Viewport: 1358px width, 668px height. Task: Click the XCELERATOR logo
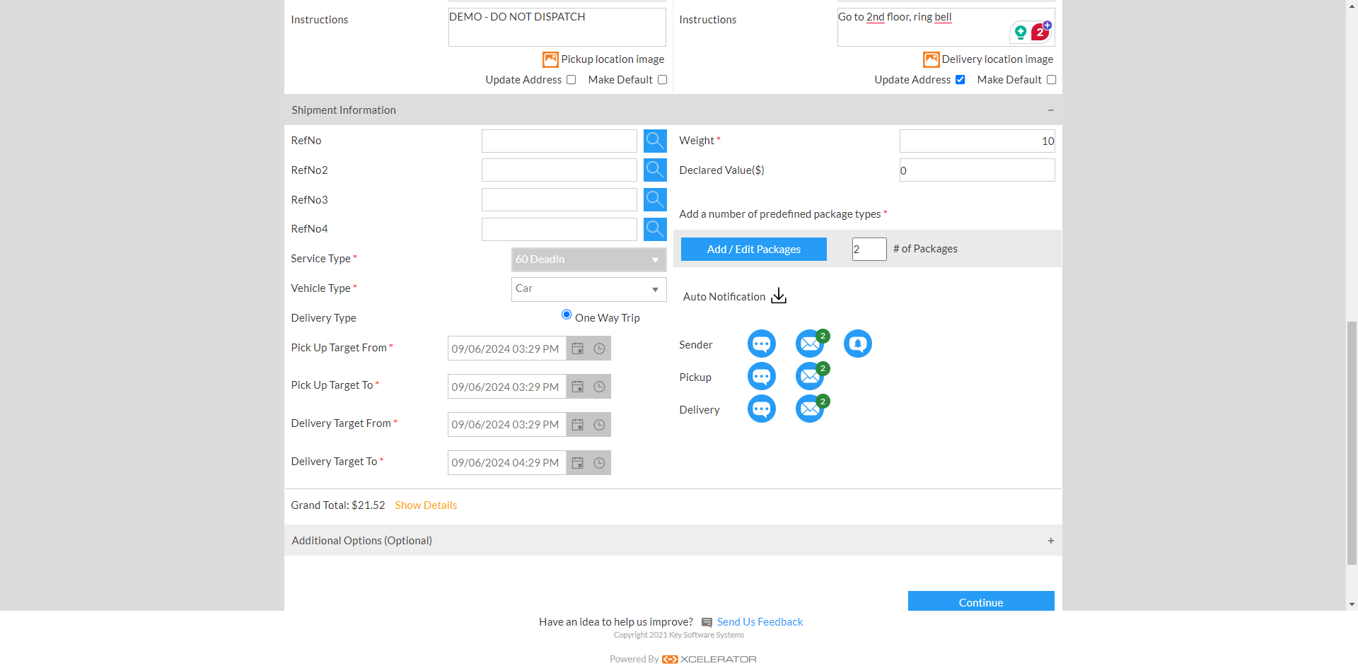[x=709, y=660]
